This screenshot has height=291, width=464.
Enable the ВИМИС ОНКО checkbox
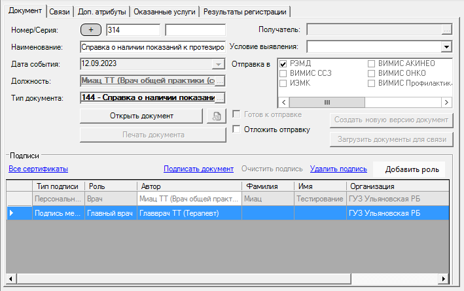pyautogui.click(x=371, y=73)
